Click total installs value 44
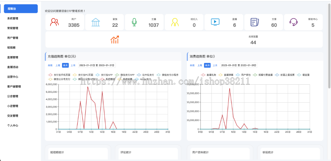The height and width of the screenshot is (161, 331). (253, 43)
